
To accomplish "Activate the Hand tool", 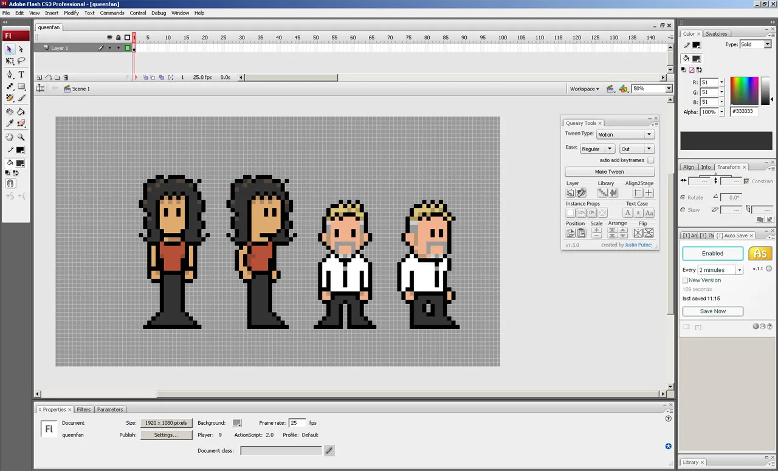I will [10, 138].
